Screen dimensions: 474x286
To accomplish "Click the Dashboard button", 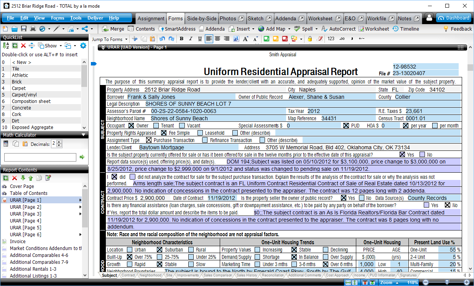I will pyautogui.click(x=453, y=18).
